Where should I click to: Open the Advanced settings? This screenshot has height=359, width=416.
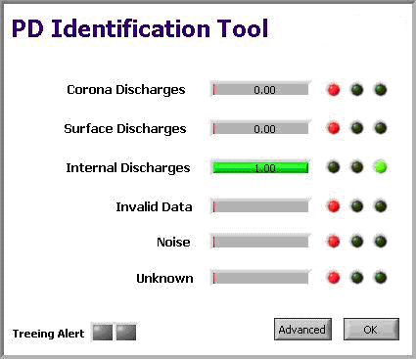pyautogui.click(x=302, y=330)
